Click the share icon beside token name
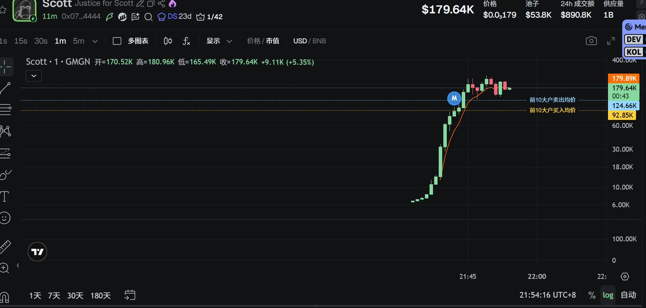Screen dimensions: 646x308 coord(161,3)
